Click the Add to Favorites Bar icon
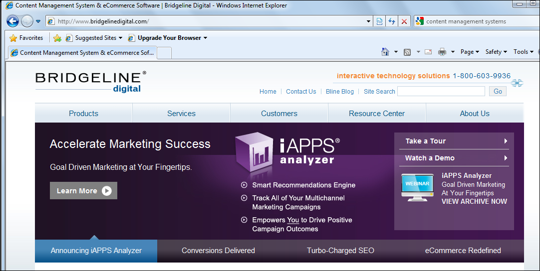 [57, 38]
